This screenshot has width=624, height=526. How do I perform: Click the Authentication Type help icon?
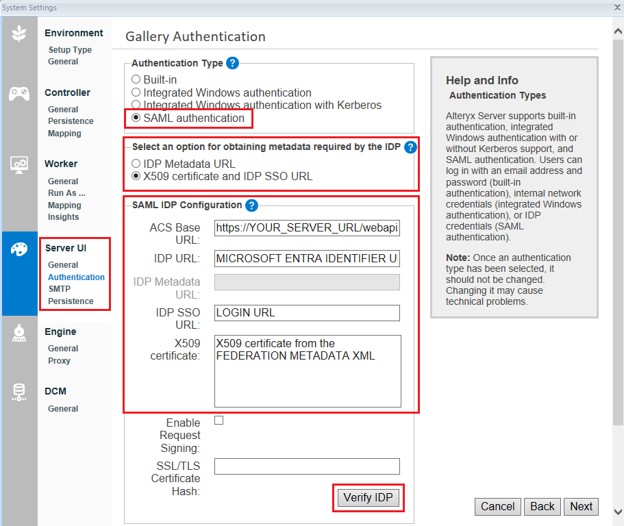tap(232, 63)
